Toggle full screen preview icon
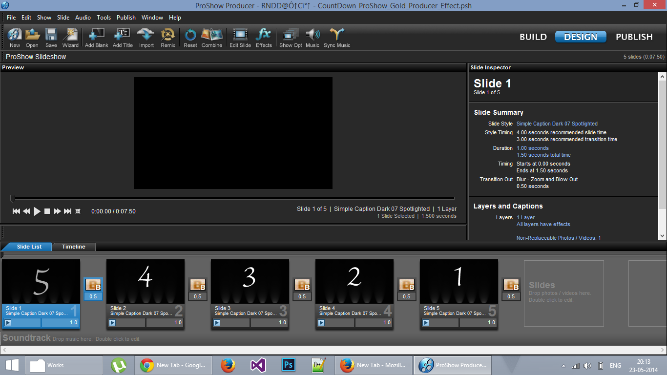Screen dimensions: 667x375 [78, 211]
